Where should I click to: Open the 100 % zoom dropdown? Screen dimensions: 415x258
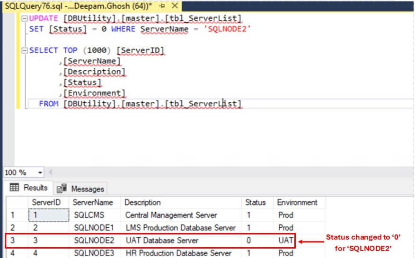pos(40,173)
